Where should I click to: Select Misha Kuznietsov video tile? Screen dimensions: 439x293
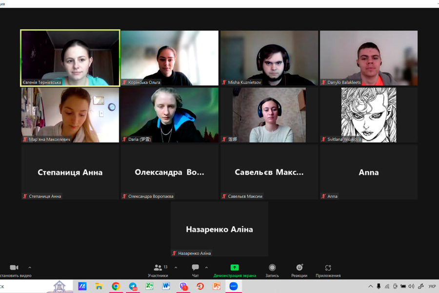tap(269, 58)
